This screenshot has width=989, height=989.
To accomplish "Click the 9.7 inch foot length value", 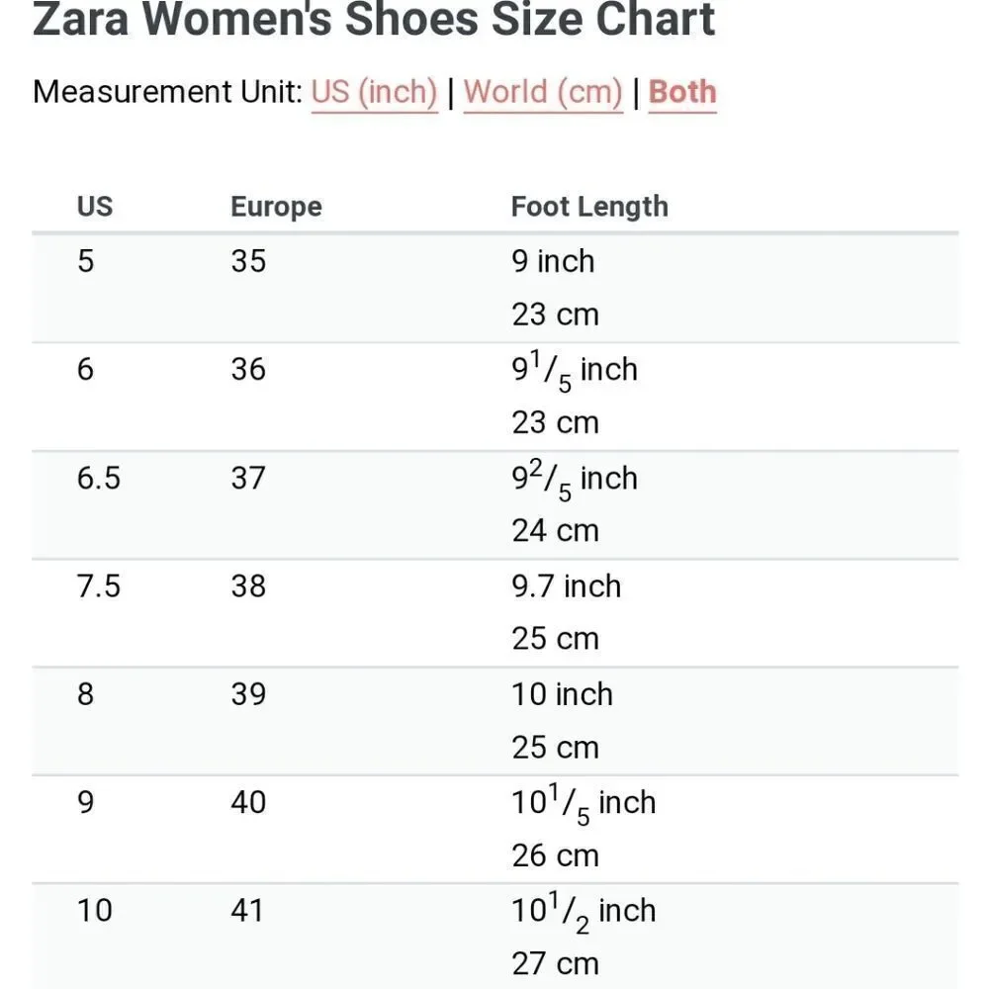I will 567,586.
